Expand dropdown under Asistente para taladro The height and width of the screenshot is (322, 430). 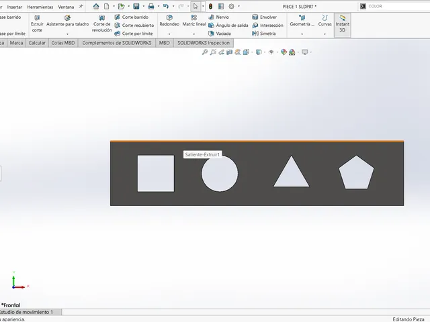67,34
